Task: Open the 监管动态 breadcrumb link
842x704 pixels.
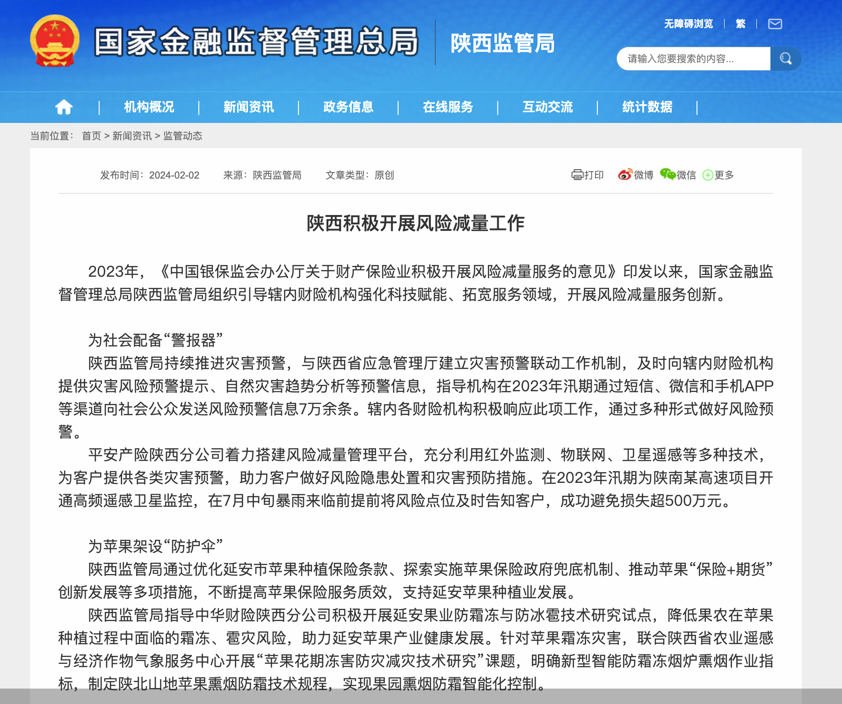Action: point(183,136)
